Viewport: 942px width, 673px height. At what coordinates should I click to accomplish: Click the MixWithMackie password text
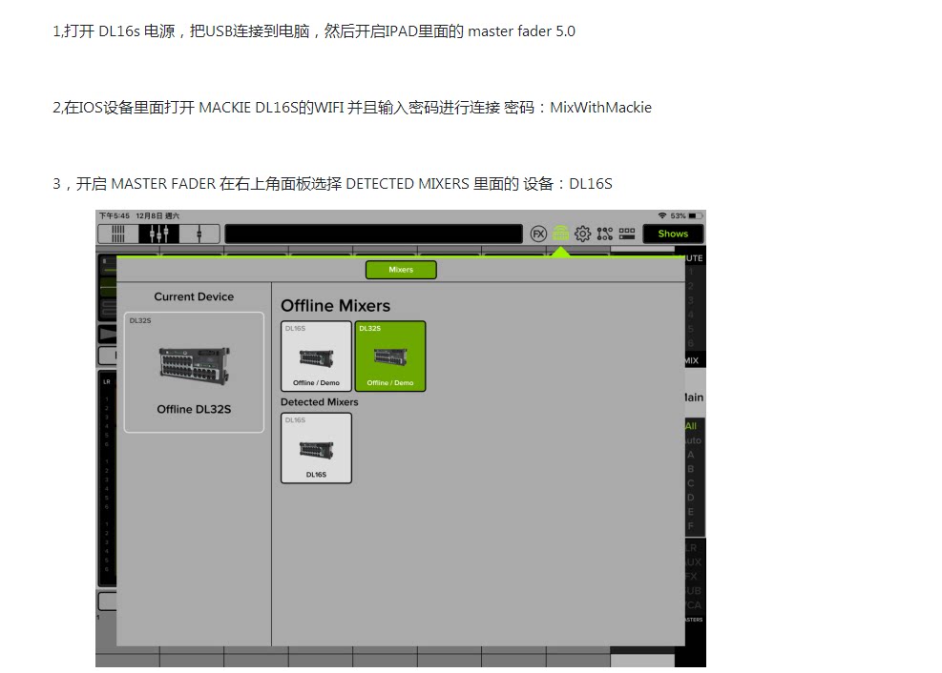(600, 108)
